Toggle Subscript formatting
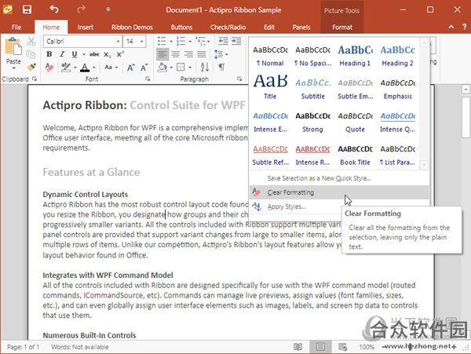 (x=107, y=55)
